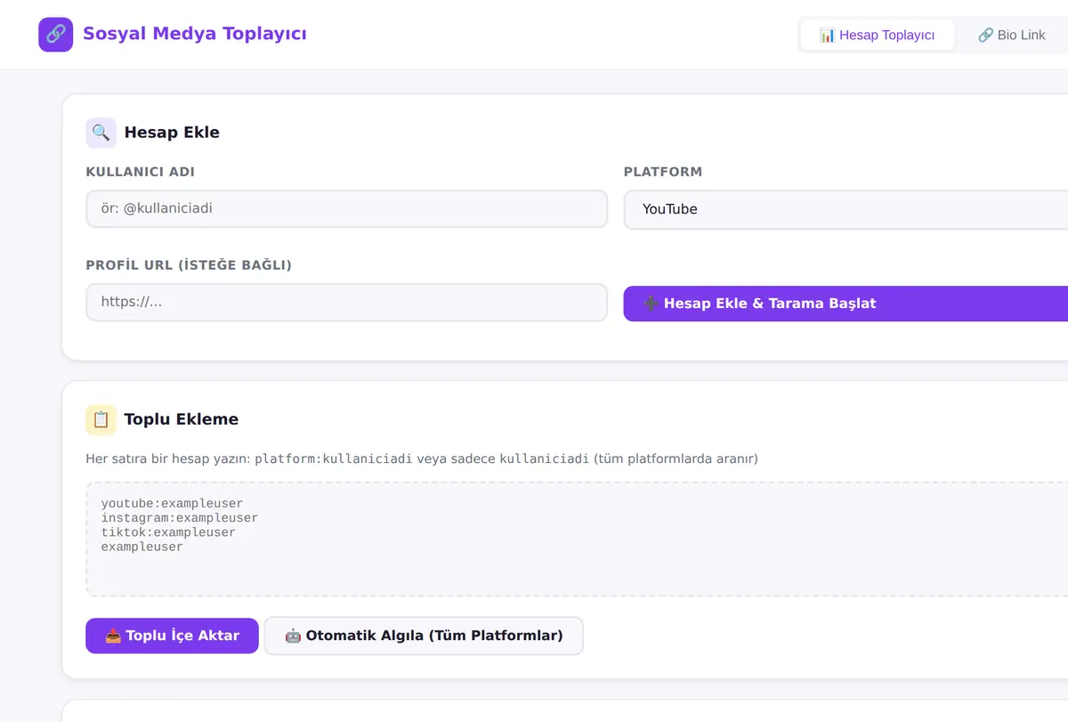The image size is (1068, 722).
Task: Switch to the Bio Link tab
Action: (x=1012, y=35)
